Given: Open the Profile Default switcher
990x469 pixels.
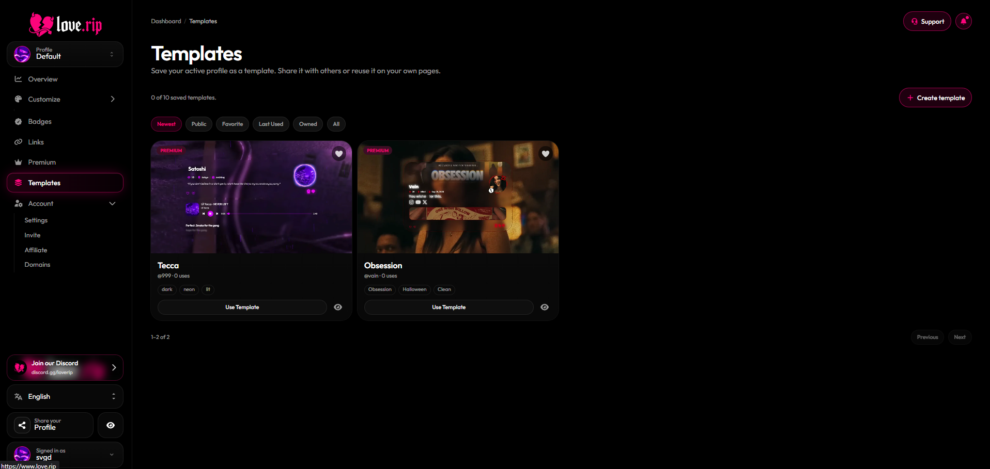Looking at the screenshot, I should tap(65, 54).
